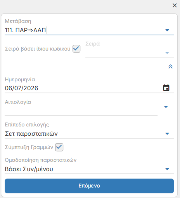The height and width of the screenshot is (198, 180).
Task: Open the calendar date picker icon
Action: click(x=166, y=88)
